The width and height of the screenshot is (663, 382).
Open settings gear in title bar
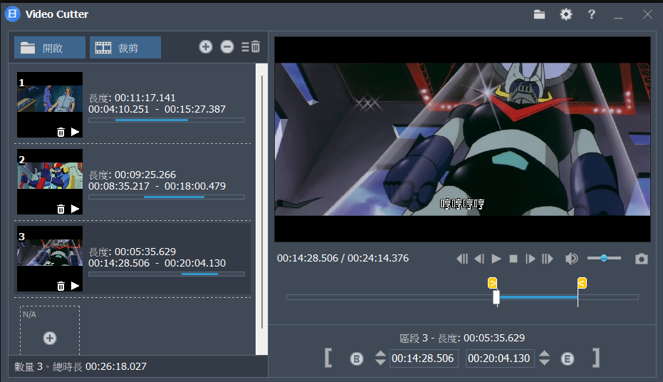[x=565, y=14]
